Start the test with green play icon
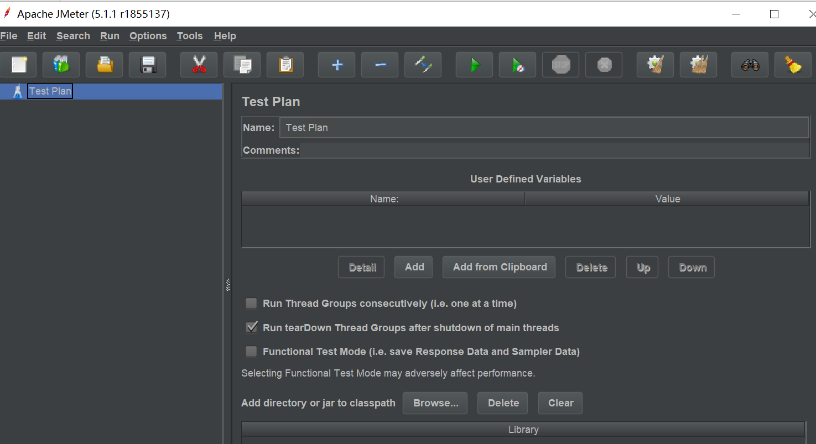The height and width of the screenshot is (444, 816). (475, 65)
